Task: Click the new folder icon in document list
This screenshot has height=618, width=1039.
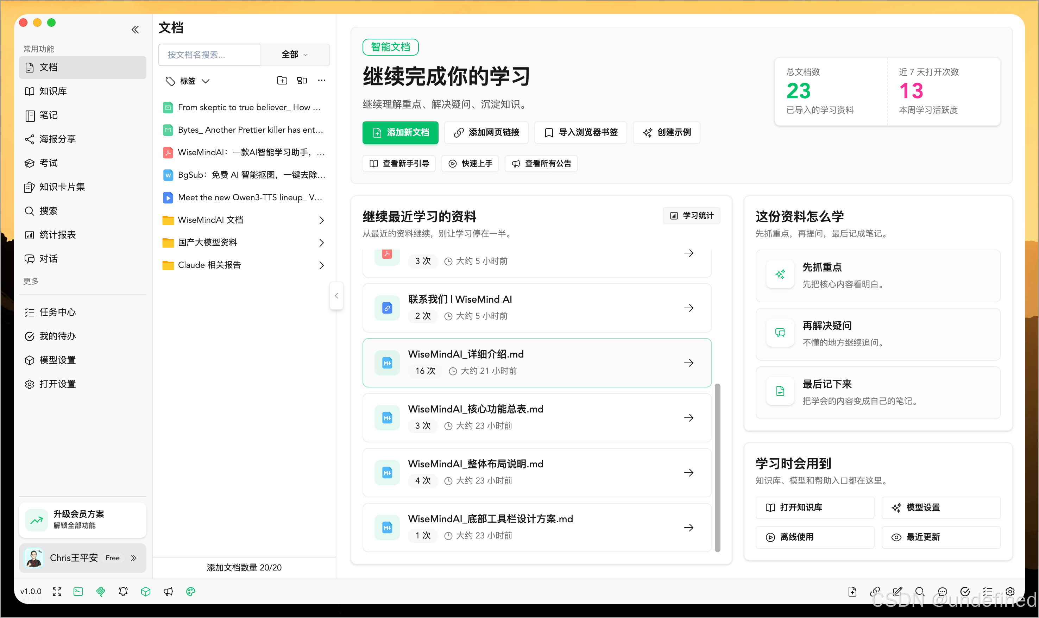Action: pos(282,80)
